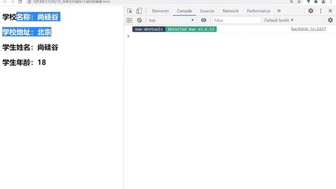
Task: Open the Vue devtools extension icon
Action: coord(308,2)
